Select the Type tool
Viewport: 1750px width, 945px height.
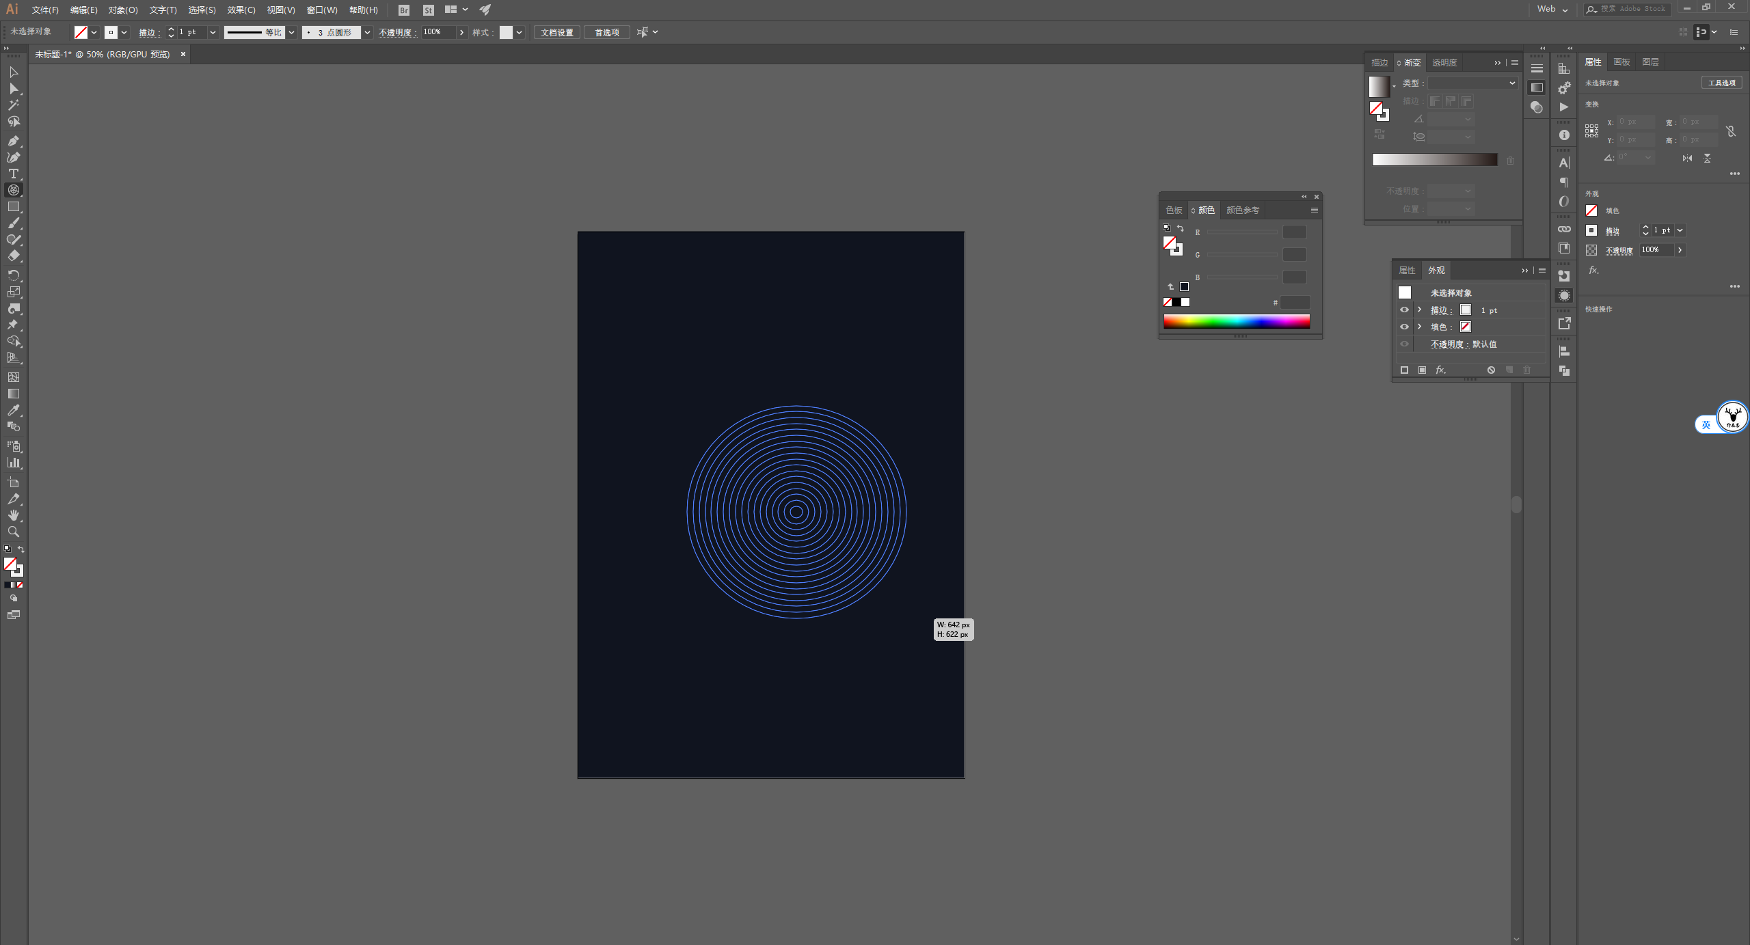coord(13,174)
